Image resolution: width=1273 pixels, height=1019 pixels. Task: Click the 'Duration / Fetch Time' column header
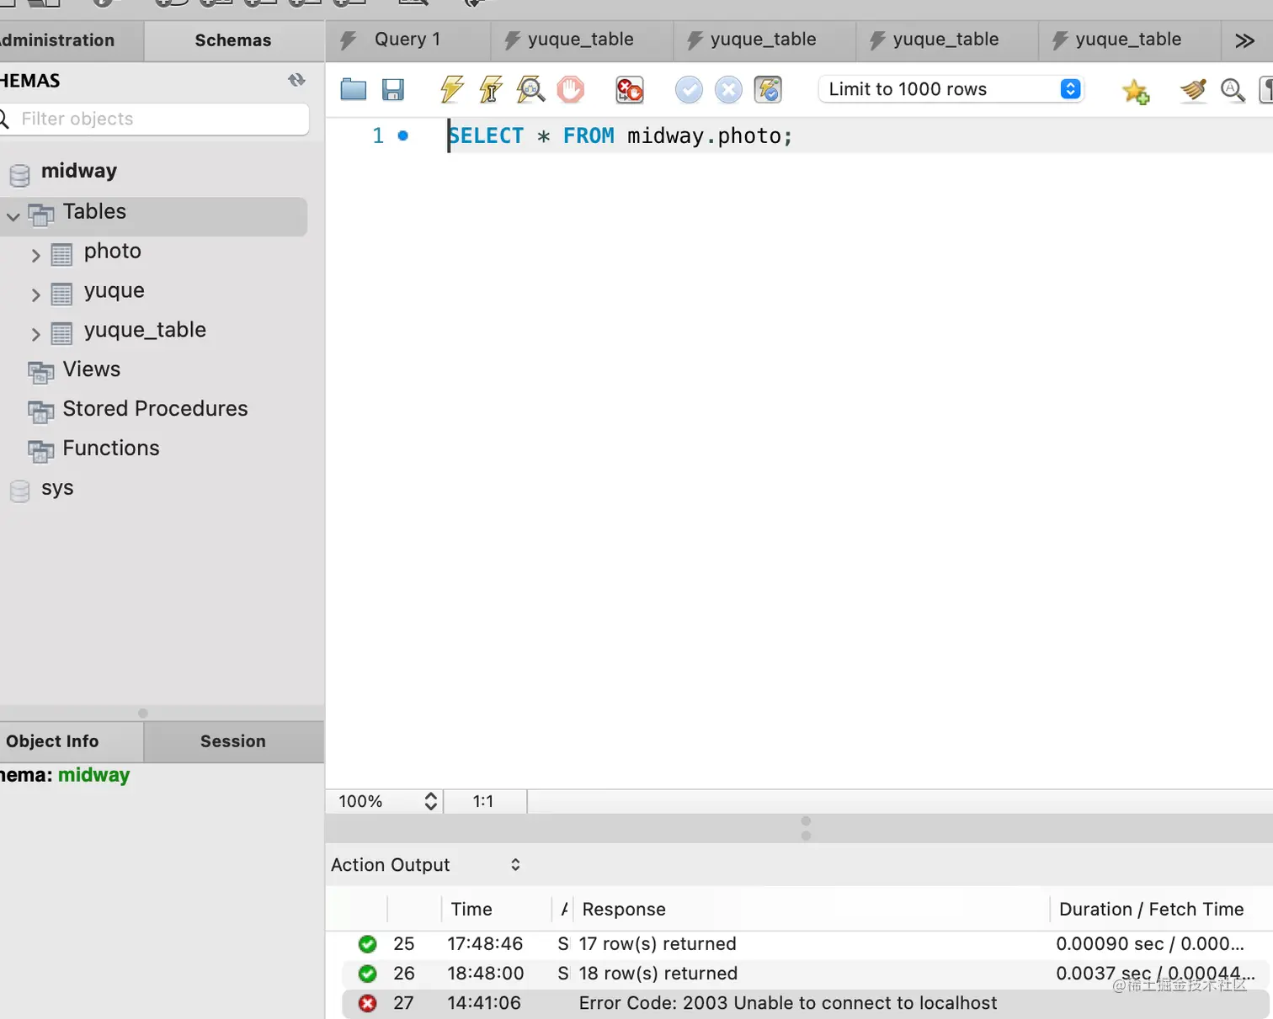(1151, 910)
